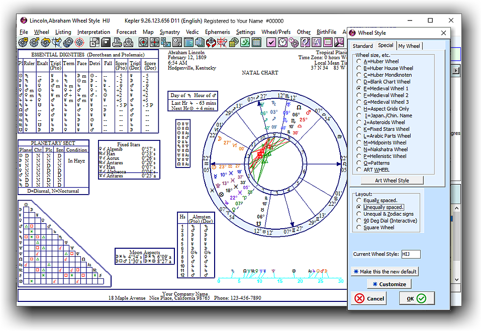Screen dimensions: 481x331
Task: Click the red target wheel toolbar icon
Action: coord(79,42)
